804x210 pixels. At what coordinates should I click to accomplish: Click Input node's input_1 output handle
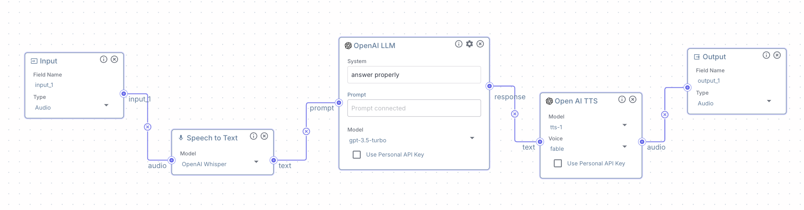pos(124,93)
